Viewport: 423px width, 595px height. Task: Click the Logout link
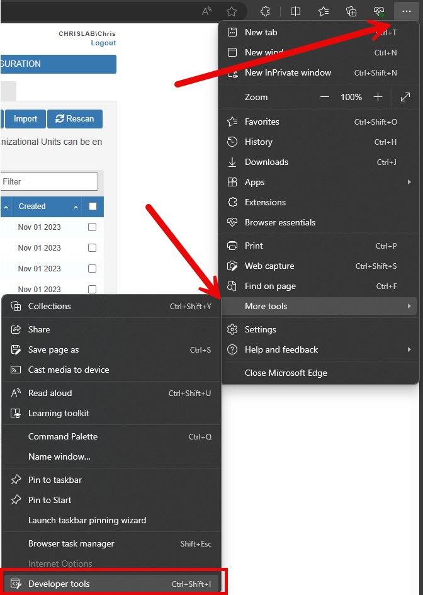click(103, 43)
